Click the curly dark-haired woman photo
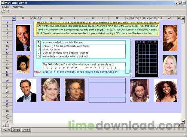 pyautogui.click(x=166, y=90)
